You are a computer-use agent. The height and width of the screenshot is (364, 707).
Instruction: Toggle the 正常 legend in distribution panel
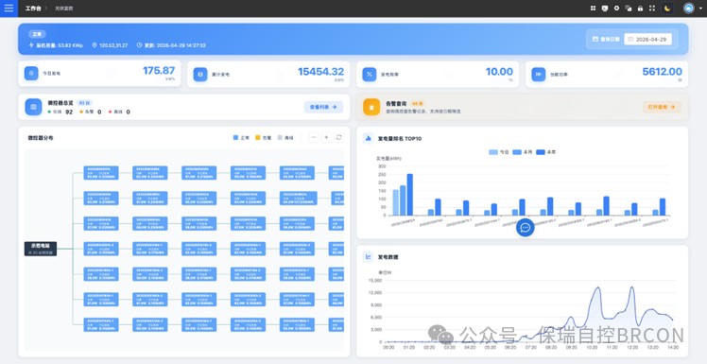tap(242, 138)
